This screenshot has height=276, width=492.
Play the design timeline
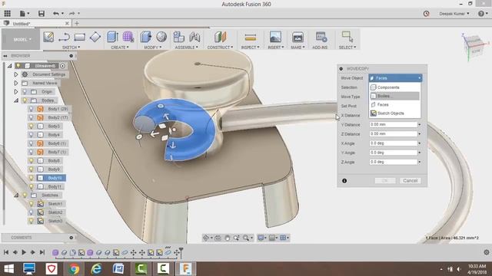[x=24, y=252]
